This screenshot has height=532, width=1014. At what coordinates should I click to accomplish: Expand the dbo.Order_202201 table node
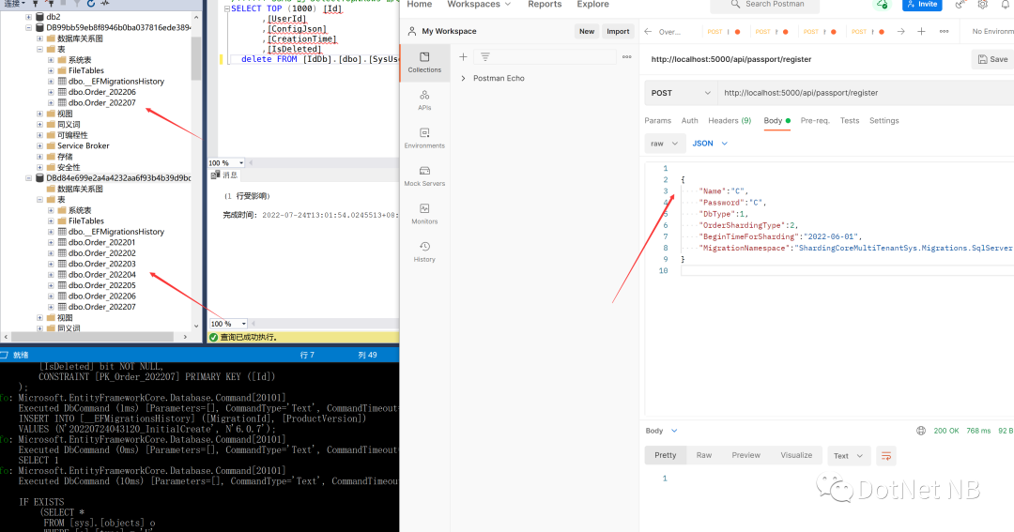(51, 242)
